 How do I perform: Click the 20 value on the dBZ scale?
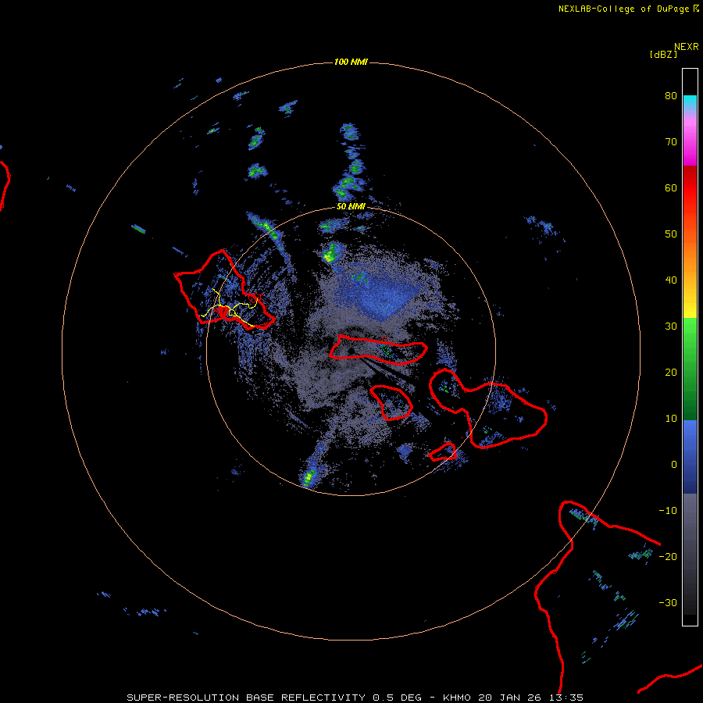tap(671, 373)
